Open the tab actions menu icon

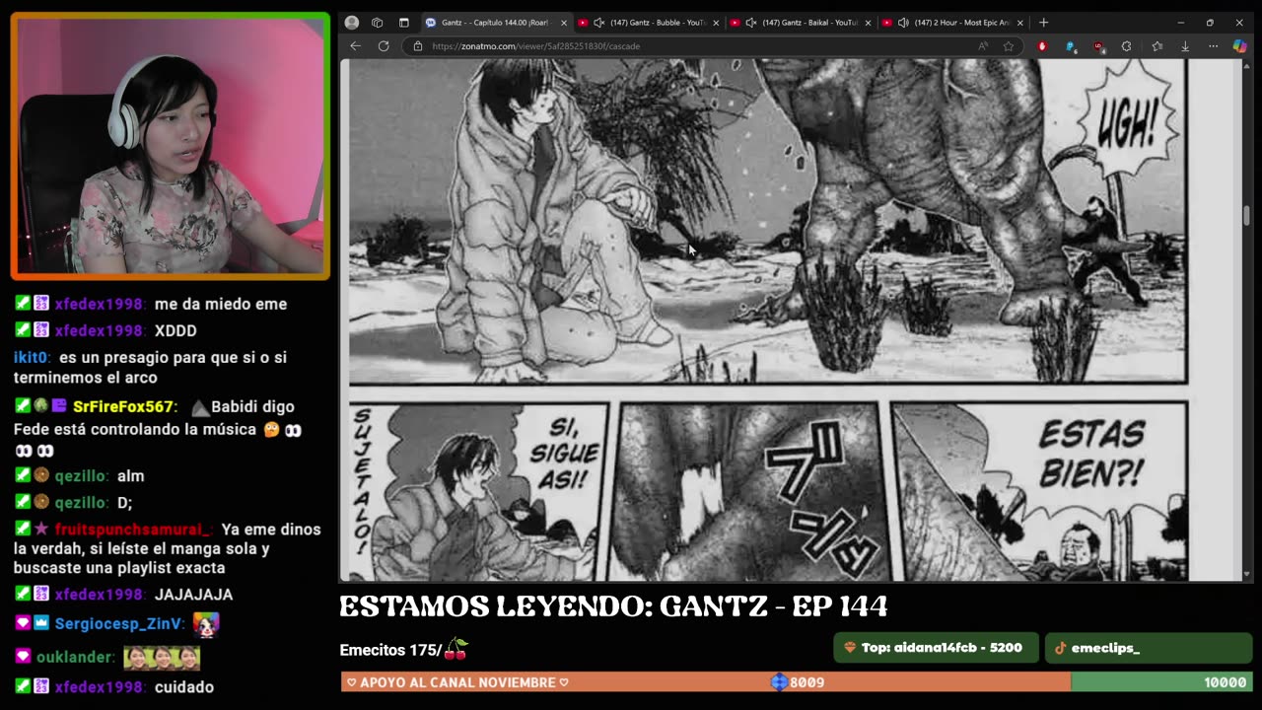(x=403, y=23)
